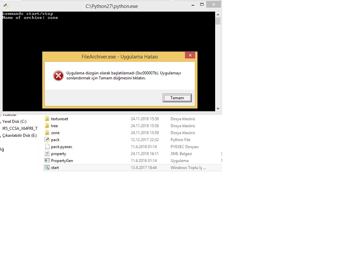Open the Python icon system menu
Image resolution: width=340 pixels, height=255 pixels.
6,6
